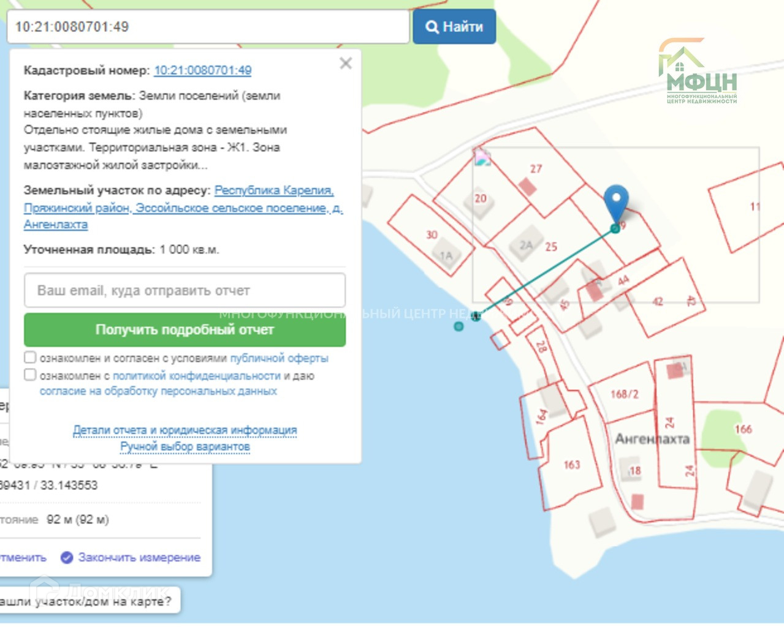Open cadastral number link 10:21:0080701:49
This screenshot has width=784, height=627.
click(202, 70)
